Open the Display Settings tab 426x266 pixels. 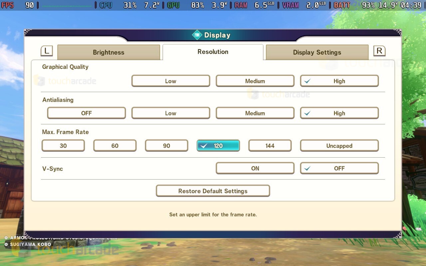317,52
